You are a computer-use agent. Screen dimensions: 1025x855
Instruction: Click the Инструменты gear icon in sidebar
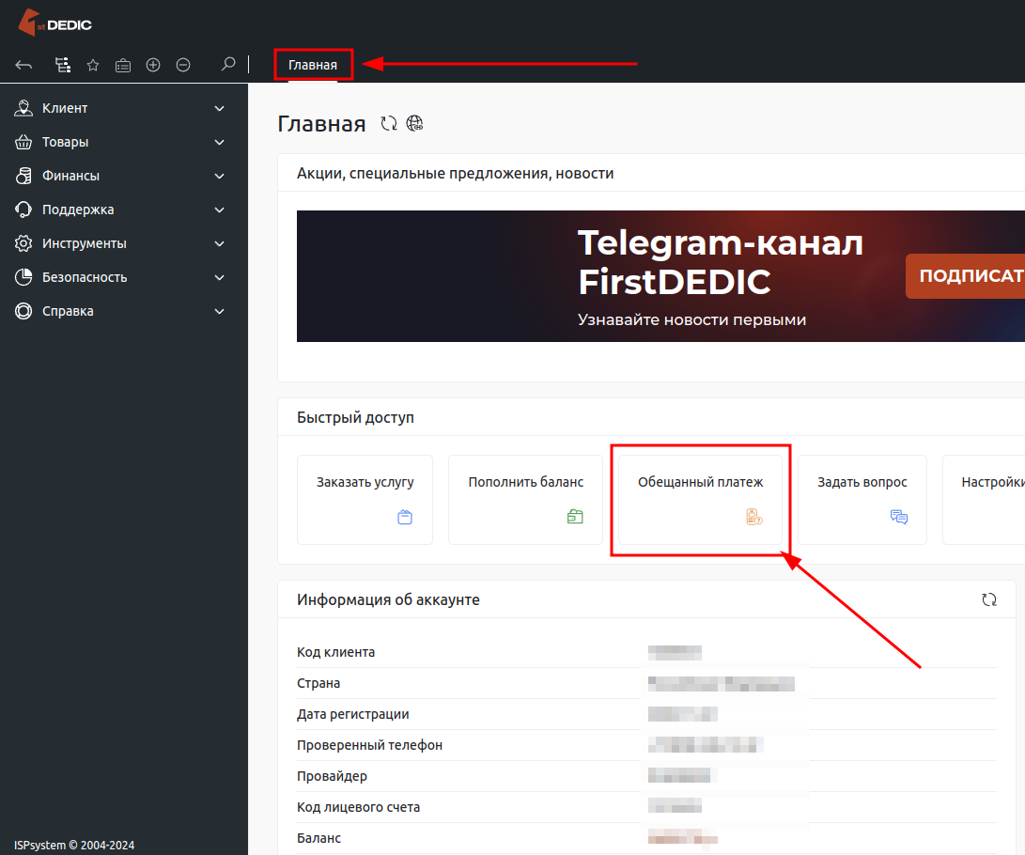click(23, 243)
